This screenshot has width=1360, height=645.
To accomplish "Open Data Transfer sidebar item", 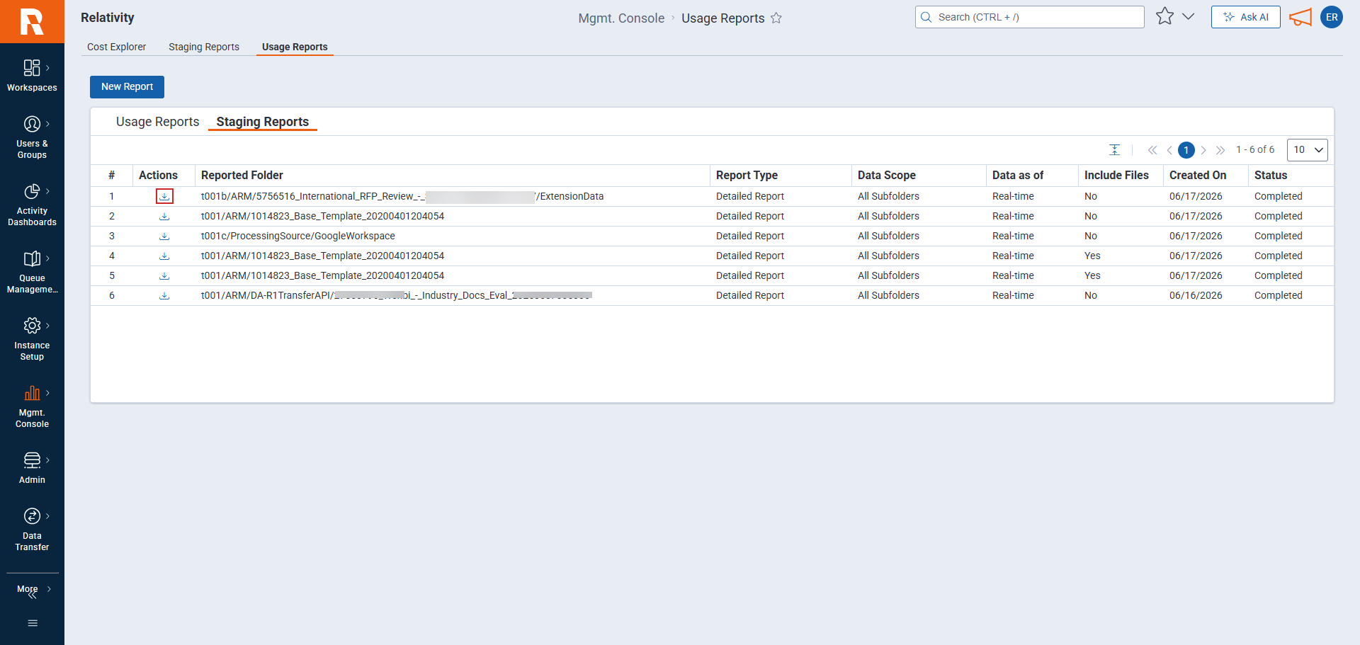I will tap(32, 530).
